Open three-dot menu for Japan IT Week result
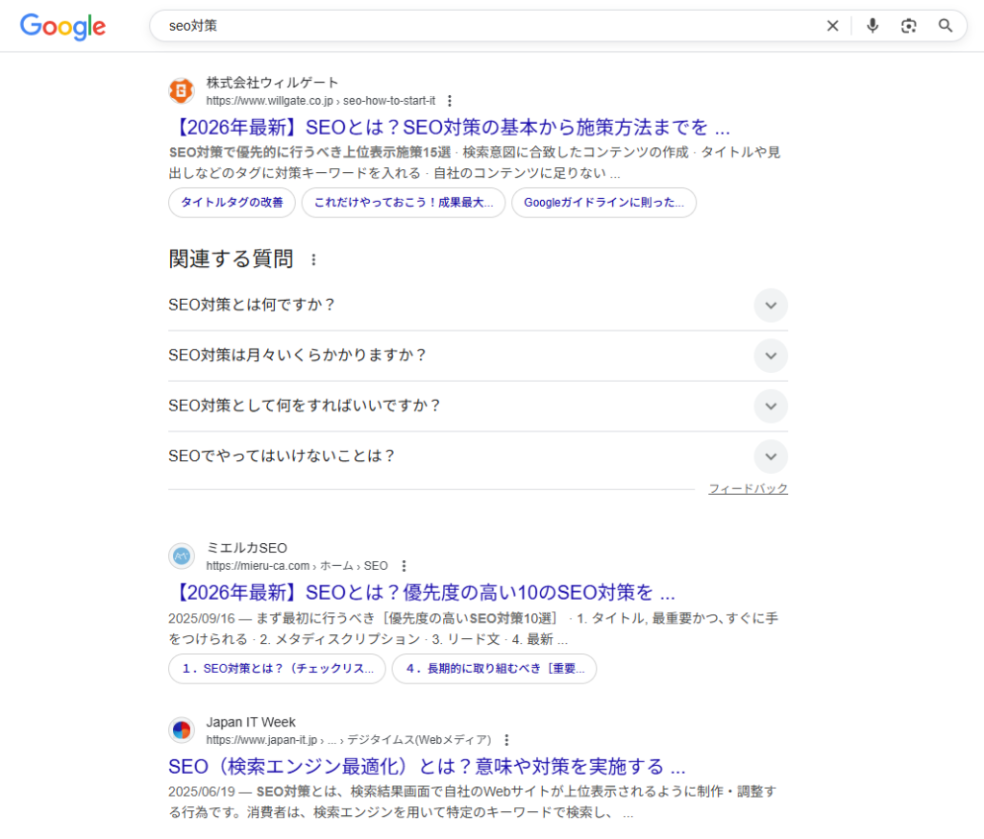Screen dimensions: 984x839 pos(506,740)
